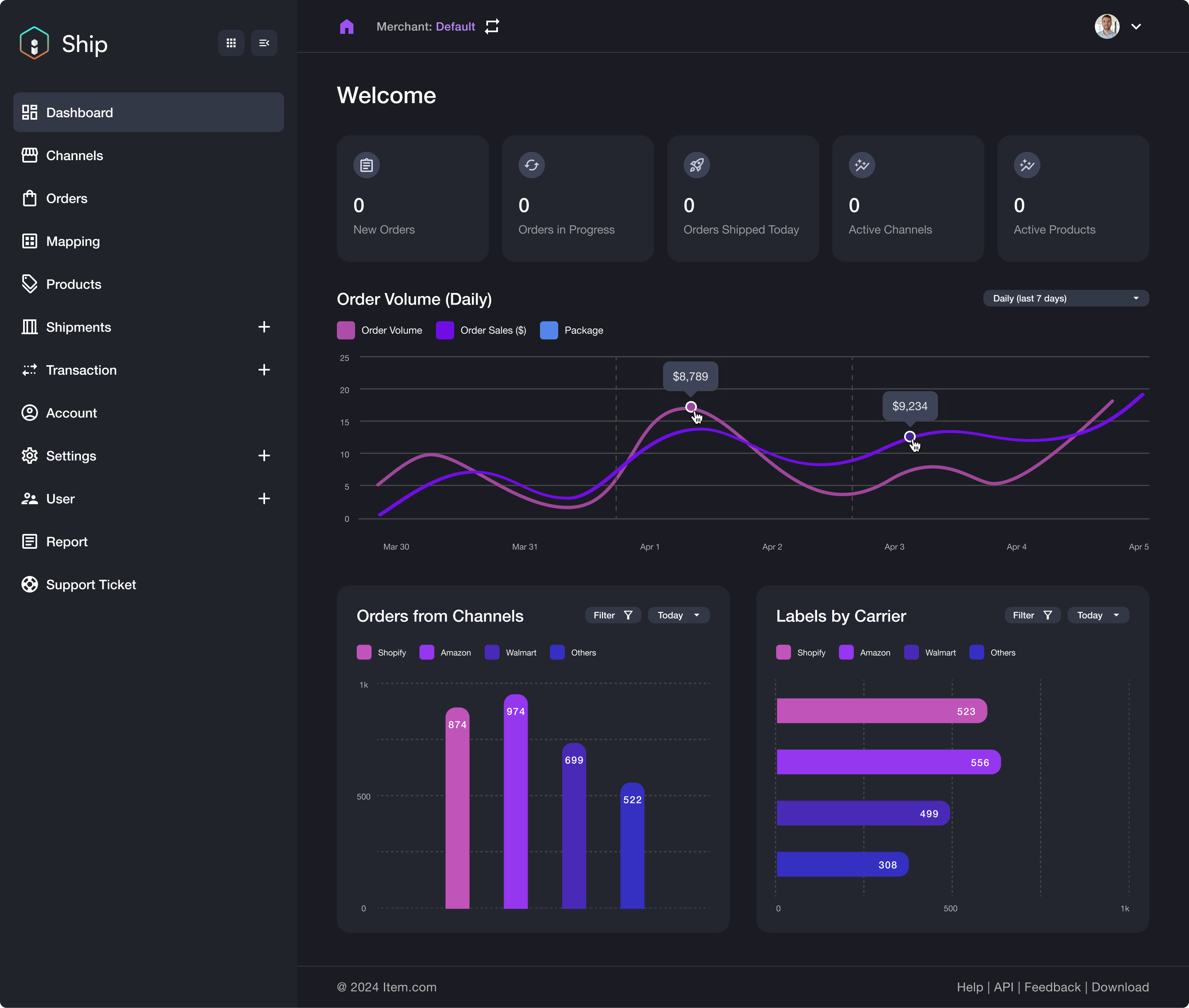The height and width of the screenshot is (1008, 1189).
Task: Click the New Orders clipboard icon
Action: coord(367,165)
